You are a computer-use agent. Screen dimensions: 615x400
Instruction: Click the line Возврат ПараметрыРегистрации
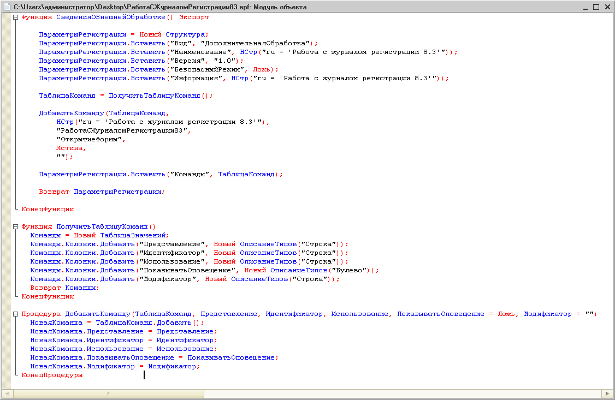coord(102,192)
